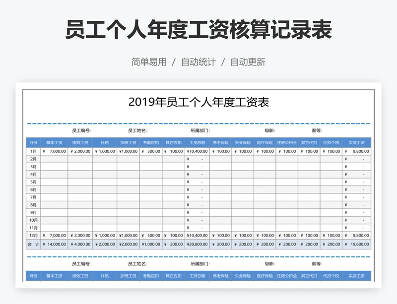Select the 19,600.00 total cell
The height and width of the screenshot is (304, 397).
pyautogui.click(x=356, y=244)
